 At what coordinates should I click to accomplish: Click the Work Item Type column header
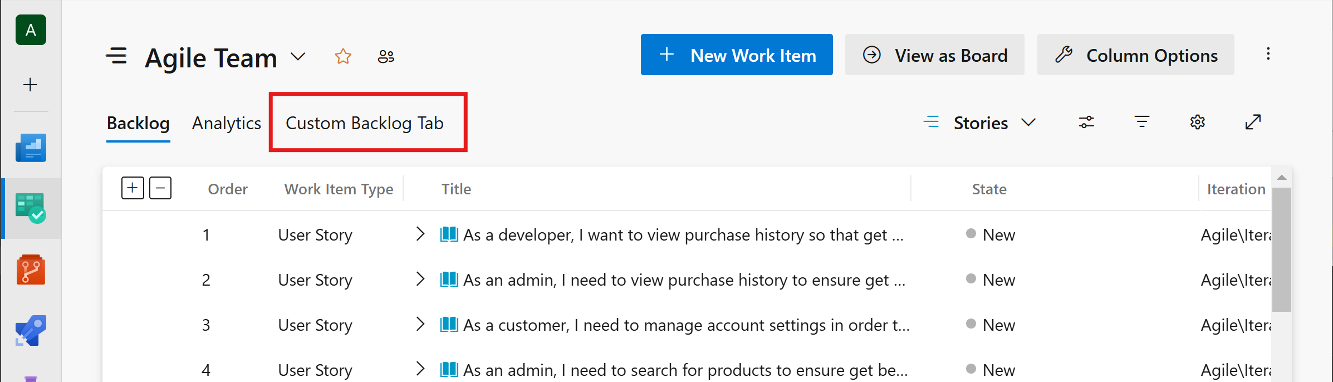[339, 189]
